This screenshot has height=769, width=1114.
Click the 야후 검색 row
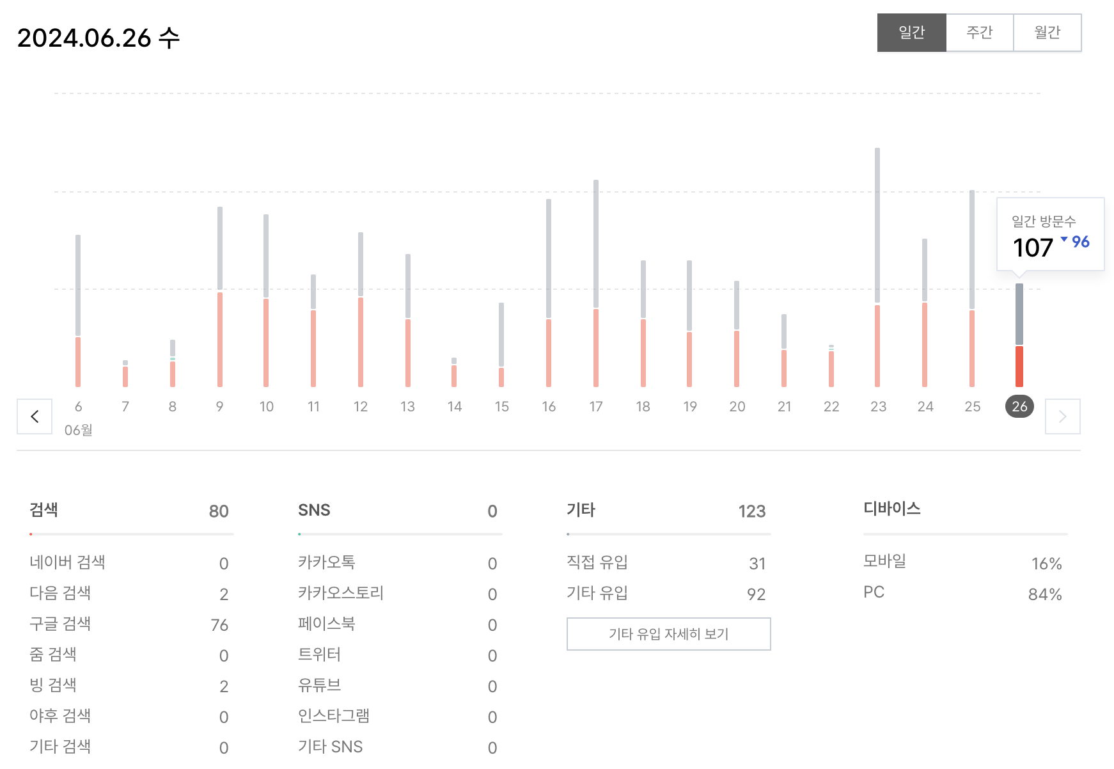pyautogui.click(x=131, y=716)
